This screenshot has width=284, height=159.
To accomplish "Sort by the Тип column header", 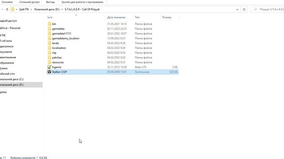I will coord(137,17).
